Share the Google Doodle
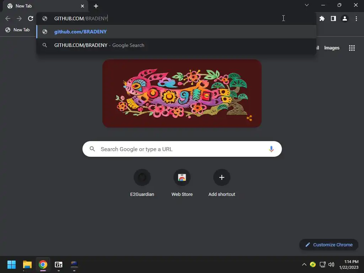The height and width of the screenshot is (273, 364). pos(249,118)
